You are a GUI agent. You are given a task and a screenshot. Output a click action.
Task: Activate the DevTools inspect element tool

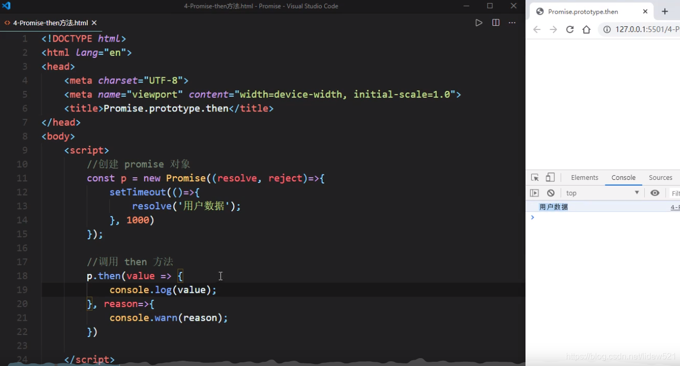tap(535, 178)
